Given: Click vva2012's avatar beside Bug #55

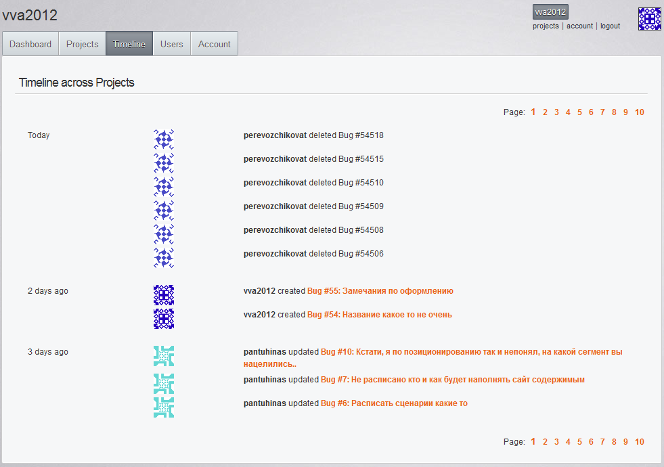Looking at the screenshot, I should tap(164, 295).
